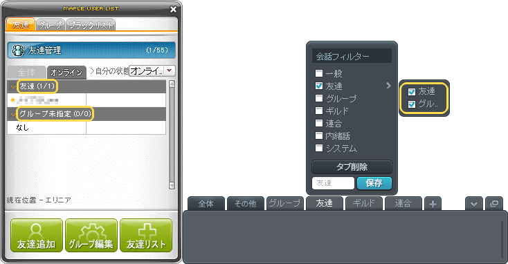This screenshot has height=264, width=508.
Task: Open グループ編集 gear button
Action: [91, 235]
